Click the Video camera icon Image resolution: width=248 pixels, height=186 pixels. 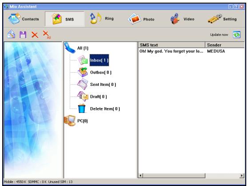tap(175, 19)
